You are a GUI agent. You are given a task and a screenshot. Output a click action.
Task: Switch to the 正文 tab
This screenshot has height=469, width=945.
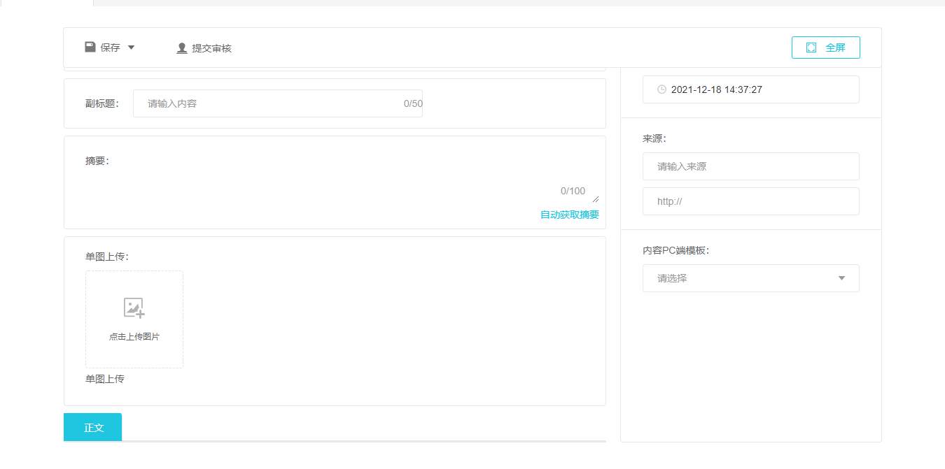[x=93, y=427]
